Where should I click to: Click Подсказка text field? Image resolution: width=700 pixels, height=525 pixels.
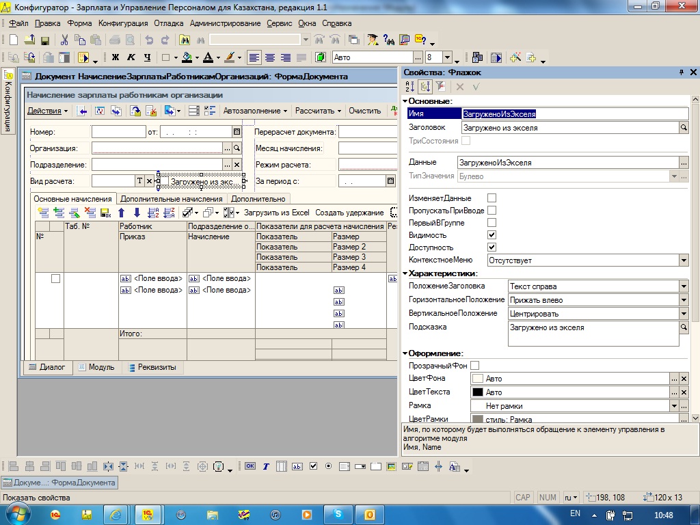(593, 334)
